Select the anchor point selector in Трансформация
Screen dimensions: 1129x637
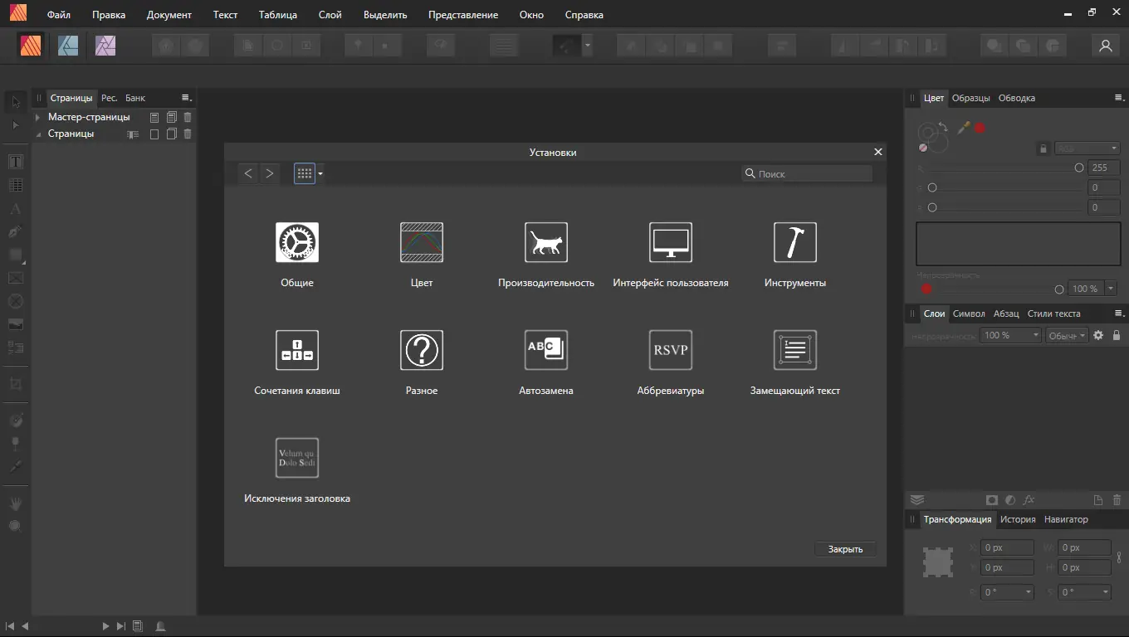pyautogui.click(x=938, y=562)
